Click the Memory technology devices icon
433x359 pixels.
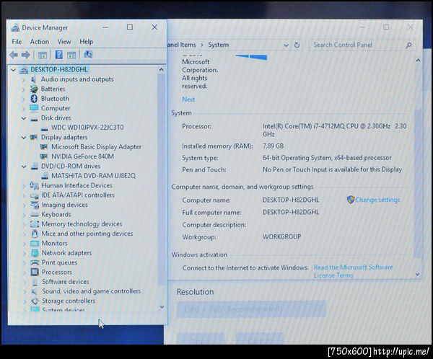[x=35, y=224]
